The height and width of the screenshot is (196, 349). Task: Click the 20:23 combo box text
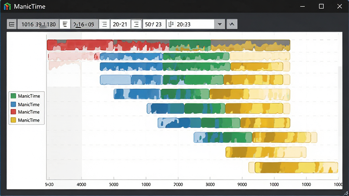pos(184,24)
